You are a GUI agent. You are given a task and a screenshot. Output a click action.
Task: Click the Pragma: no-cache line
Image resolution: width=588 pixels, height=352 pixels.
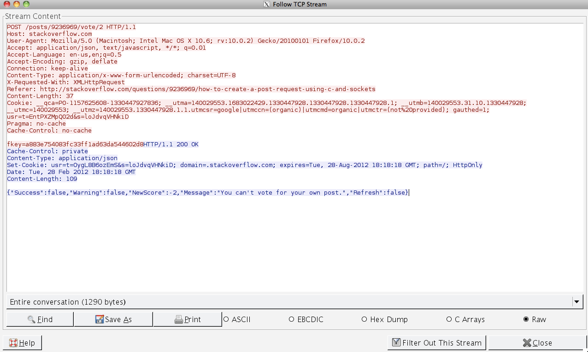36,124
